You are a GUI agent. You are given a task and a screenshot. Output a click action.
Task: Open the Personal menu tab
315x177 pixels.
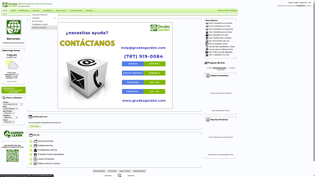tap(36, 10)
